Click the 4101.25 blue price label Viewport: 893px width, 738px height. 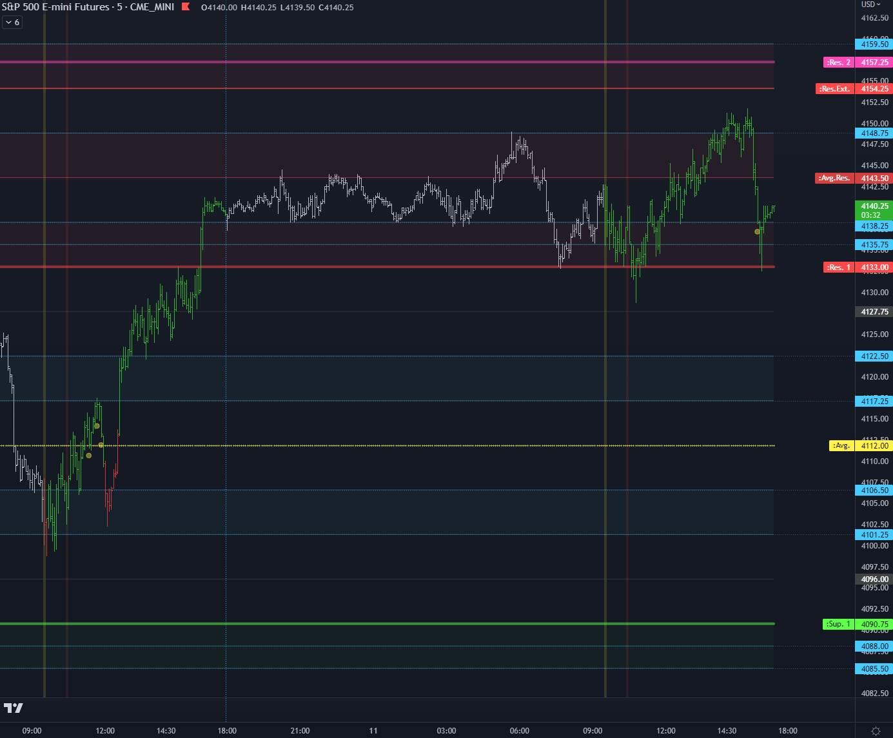[874, 535]
